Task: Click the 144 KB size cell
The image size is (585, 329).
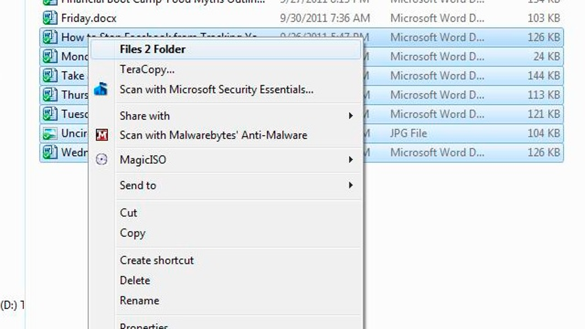Action: [x=544, y=75]
